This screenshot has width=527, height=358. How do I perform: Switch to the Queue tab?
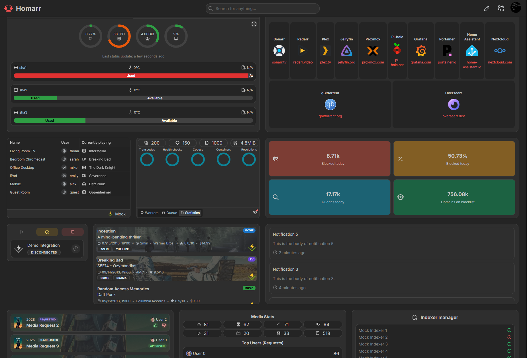[170, 213]
